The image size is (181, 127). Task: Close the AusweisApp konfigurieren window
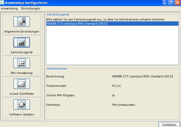pyautogui.click(x=178, y=3)
